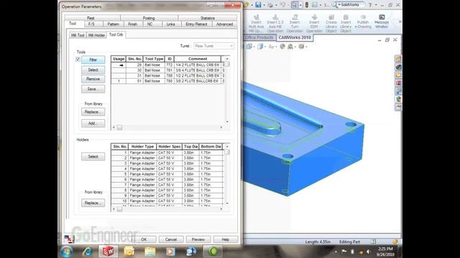Expand the CommandManager overflow chevron
This screenshot has width=460, height=258.
pos(400,21)
